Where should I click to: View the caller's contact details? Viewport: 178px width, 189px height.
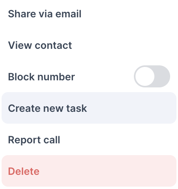(x=89, y=45)
